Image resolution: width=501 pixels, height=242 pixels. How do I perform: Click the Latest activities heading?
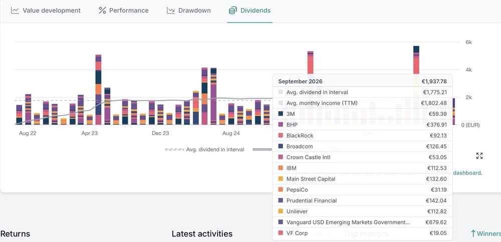[202, 233]
